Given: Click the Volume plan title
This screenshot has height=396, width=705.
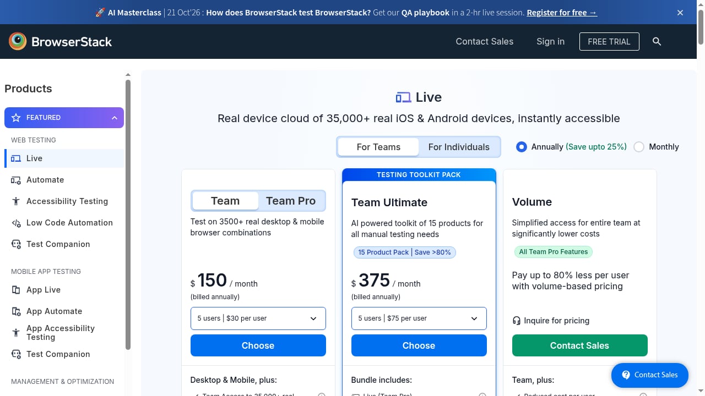Looking at the screenshot, I should 532,202.
